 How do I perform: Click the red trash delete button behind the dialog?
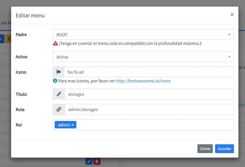[97, 161]
